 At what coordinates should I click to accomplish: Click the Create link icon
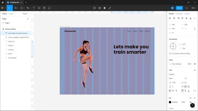110,8
